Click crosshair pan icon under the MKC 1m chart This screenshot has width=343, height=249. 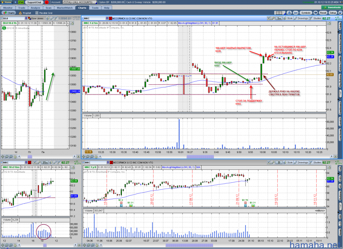click(x=84, y=157)
